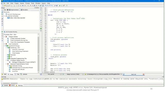Switch to the Design panel tab
This screenshot has width=165, height=93.
[11, 74]
